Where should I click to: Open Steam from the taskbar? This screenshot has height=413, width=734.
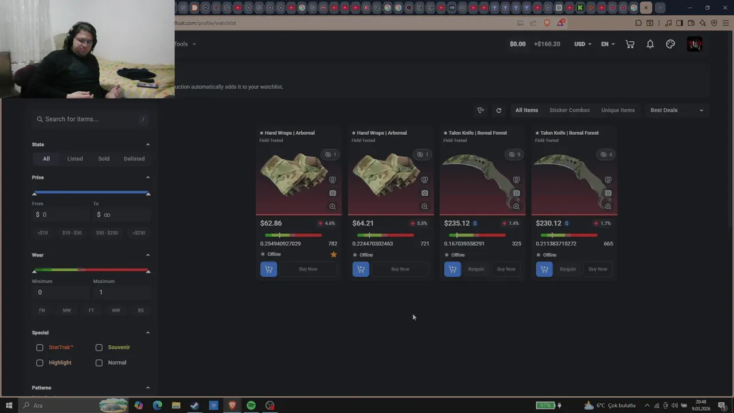click(x=195, y=406)
